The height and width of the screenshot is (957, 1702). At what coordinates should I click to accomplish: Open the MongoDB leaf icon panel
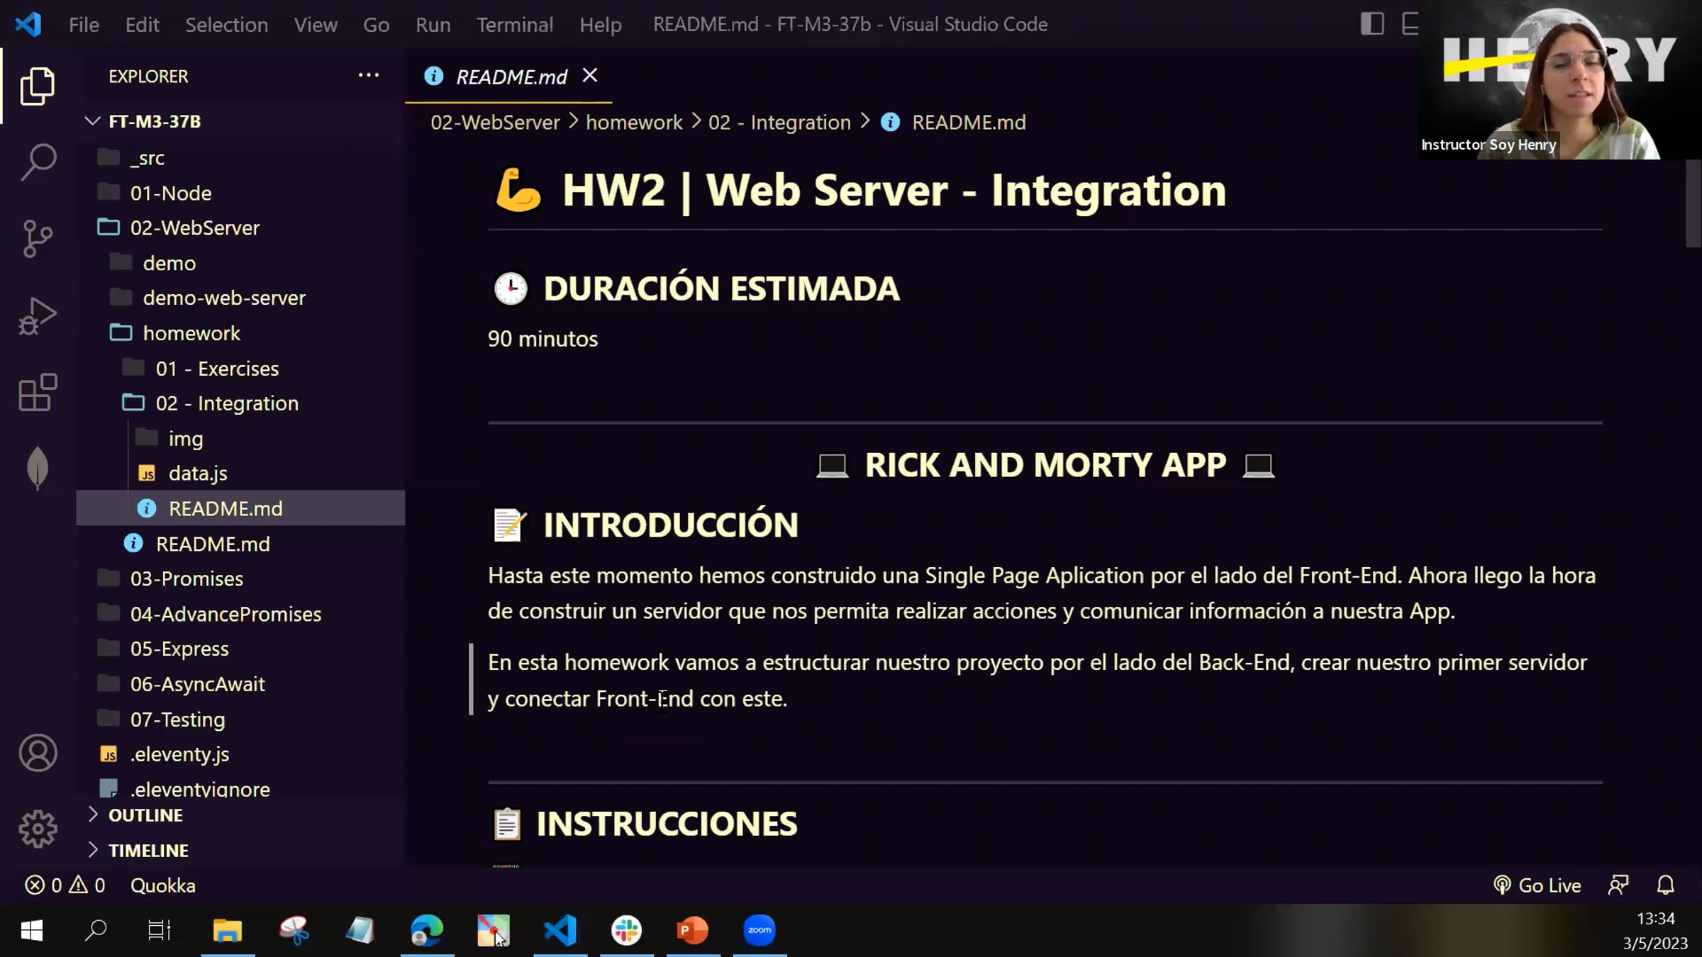click(x=38, y=468)
